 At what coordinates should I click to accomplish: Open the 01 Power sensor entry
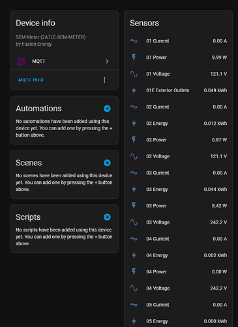179,58
